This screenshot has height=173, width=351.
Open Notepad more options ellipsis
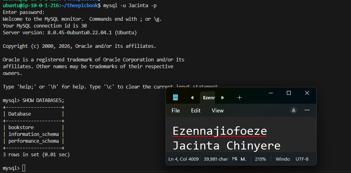[307, 110]
